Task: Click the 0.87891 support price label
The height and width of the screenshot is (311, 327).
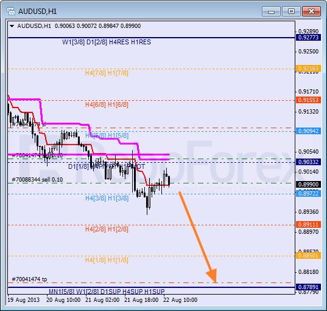Action: (308, 287)
